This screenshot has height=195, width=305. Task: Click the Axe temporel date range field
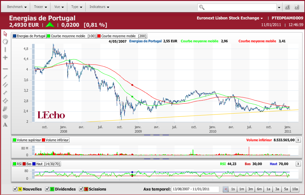click(195, 189)
